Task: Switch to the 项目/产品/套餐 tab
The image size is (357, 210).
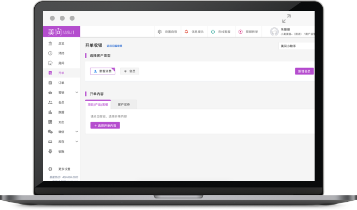Action: (x=98, y=104)
